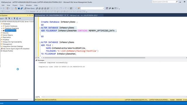Click the Find in Files icon
Screen dimensions: 187x105
(x=79, y=8)
